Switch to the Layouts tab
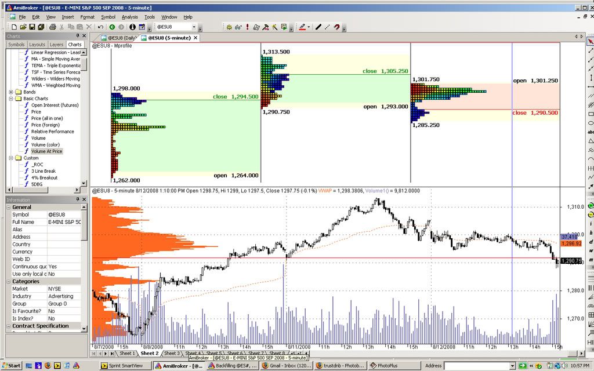Viewport: 594px width, 371px height. (37, 44)
